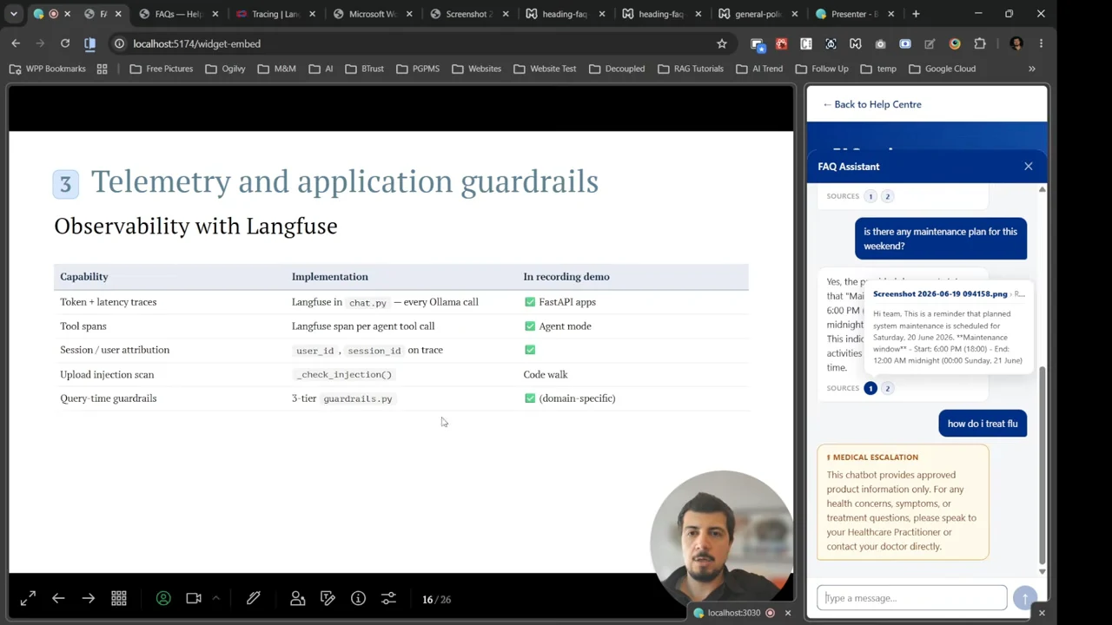Expand camera options chevron
Viewport: 1112px width, 625px height.
coord(216,598)
